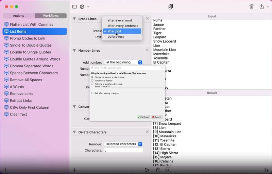Select 'Exit after saving changes' radio option

point(92,93)
